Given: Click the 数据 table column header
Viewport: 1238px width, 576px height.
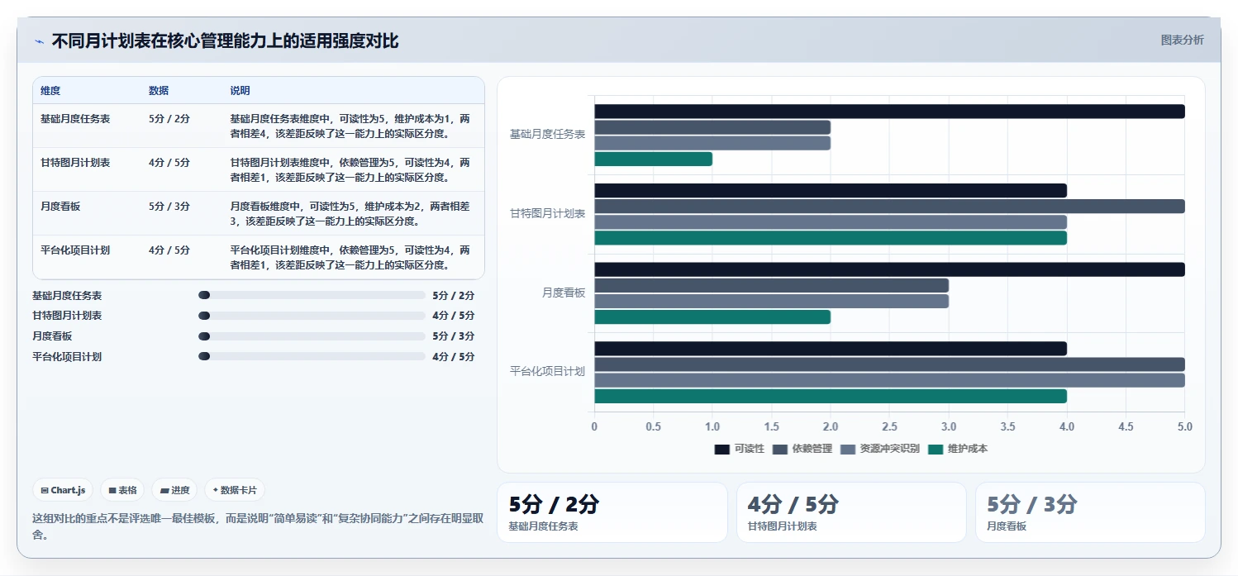Looking at the screenshot, I should pyautogui.click(x=159, y=91).
